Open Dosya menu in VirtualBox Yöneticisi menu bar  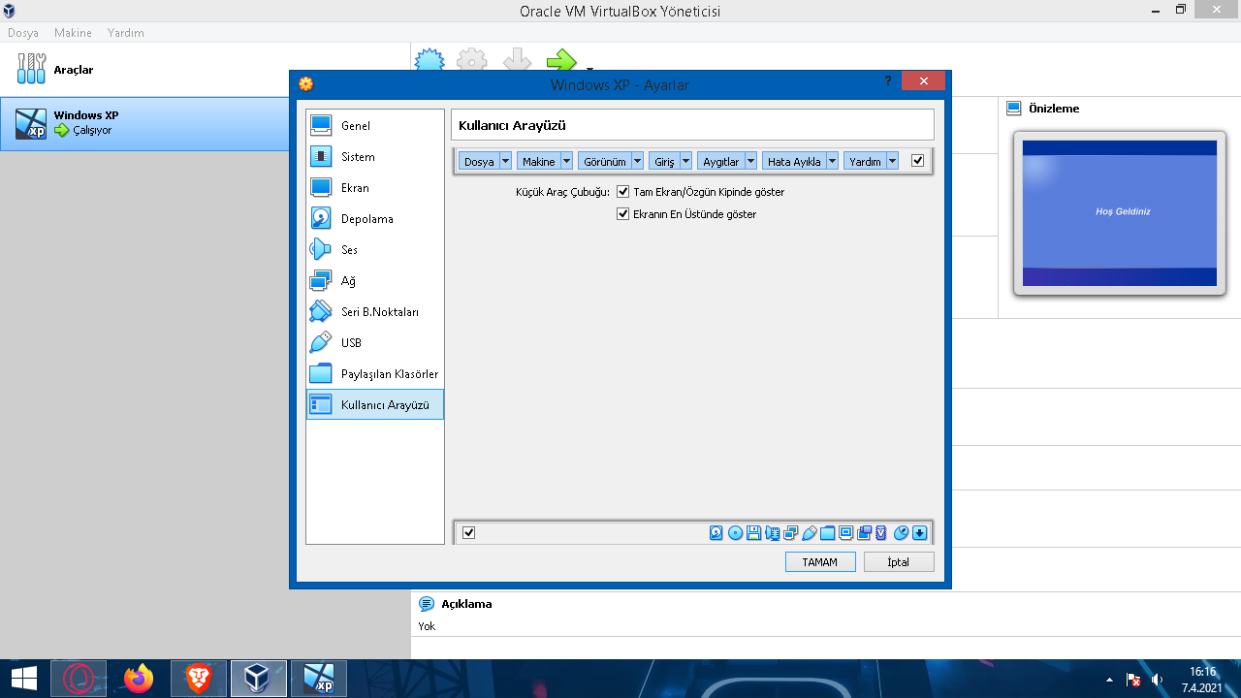[x=23, y=33]
